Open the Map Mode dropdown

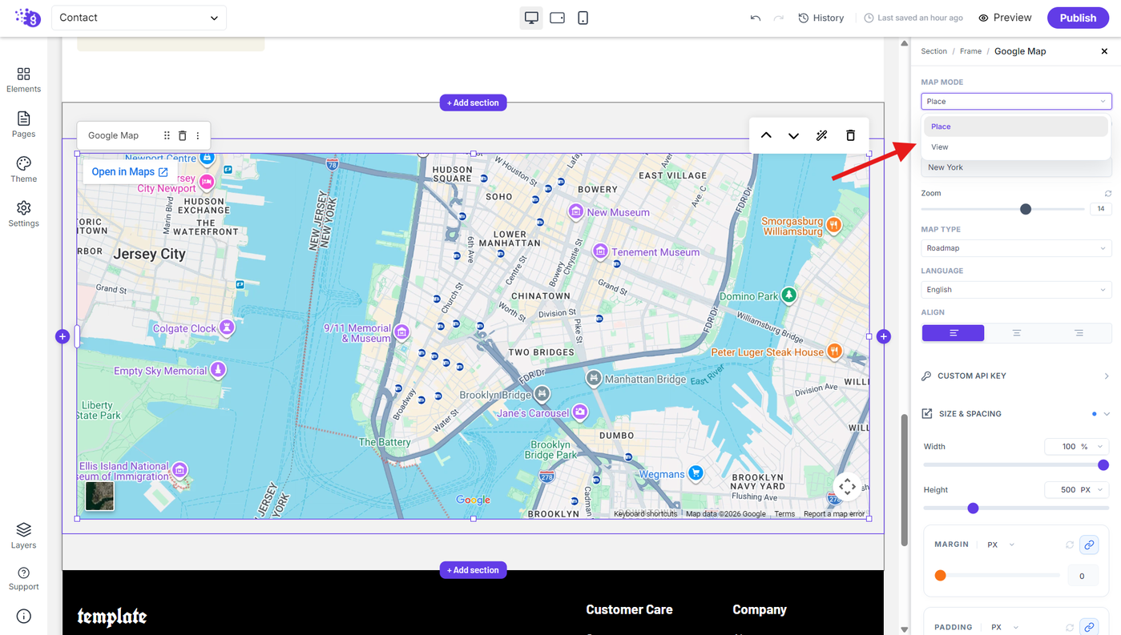click(1016, 102)
